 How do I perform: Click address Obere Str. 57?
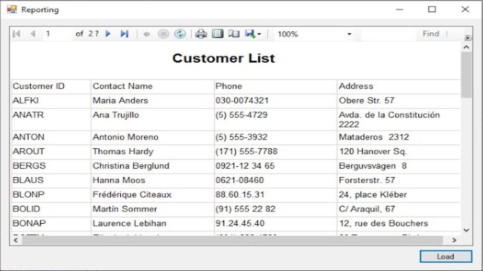(366, 101)
